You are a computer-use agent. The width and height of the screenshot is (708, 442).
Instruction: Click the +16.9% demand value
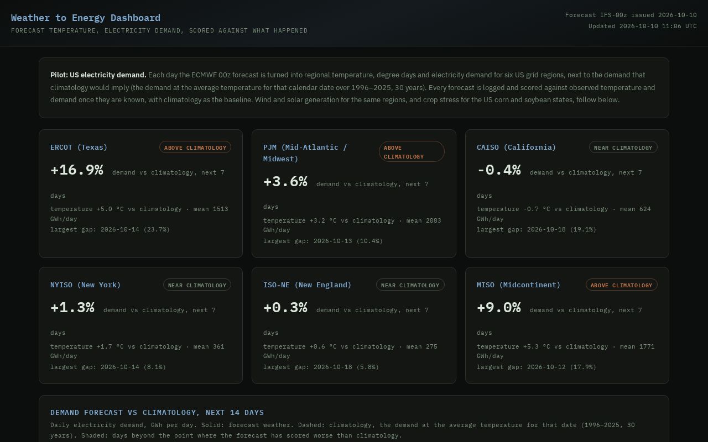pos(77,170)
